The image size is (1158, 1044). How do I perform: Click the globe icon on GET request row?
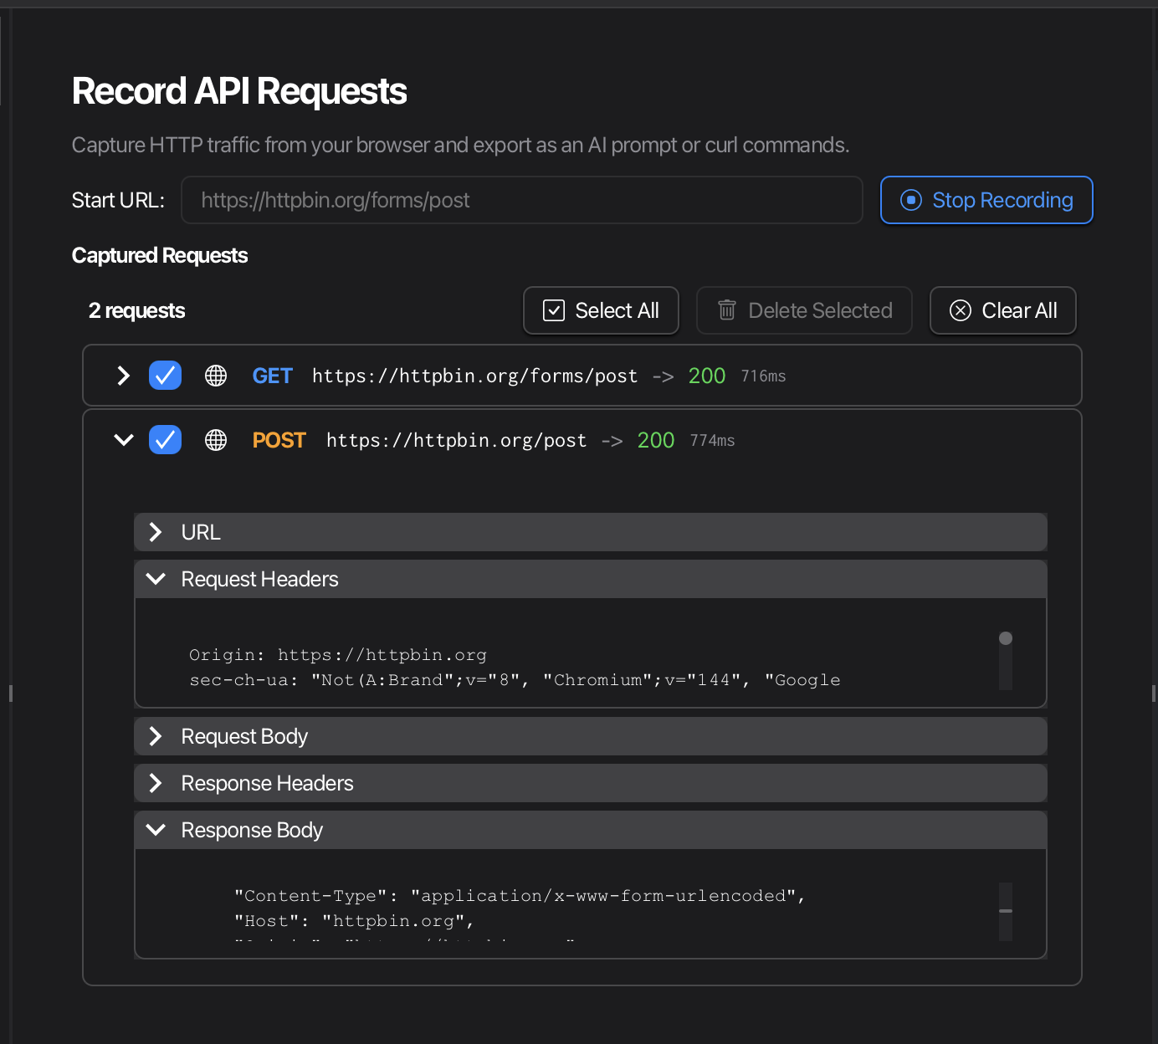tap(216, 376)
